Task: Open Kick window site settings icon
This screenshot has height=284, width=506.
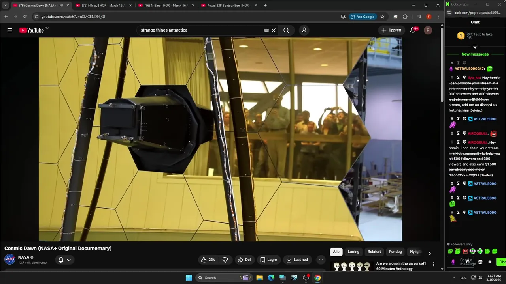Action: (x=449, y=13)
